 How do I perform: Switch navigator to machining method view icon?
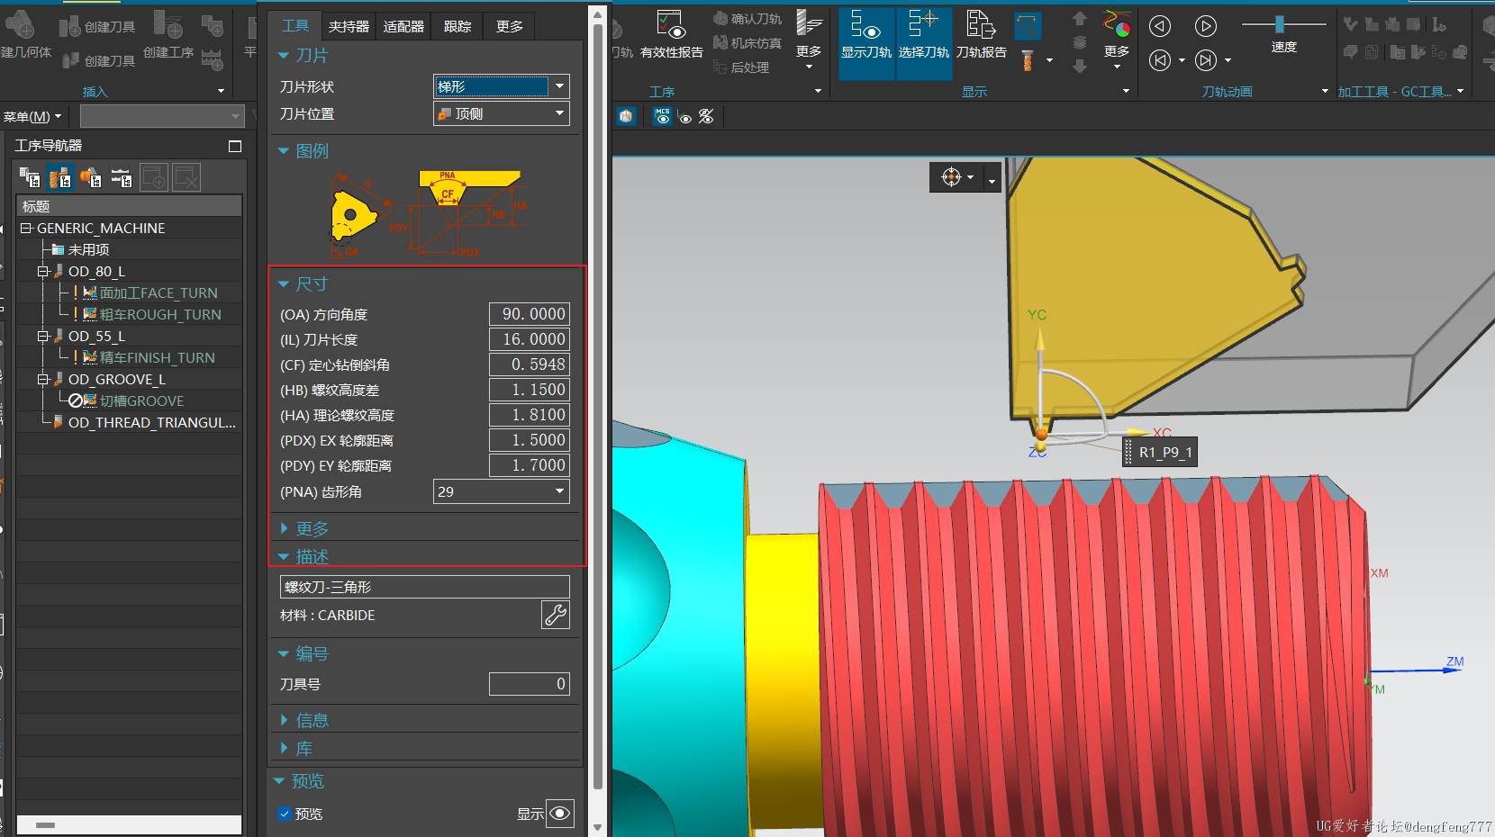coord(122,177)
